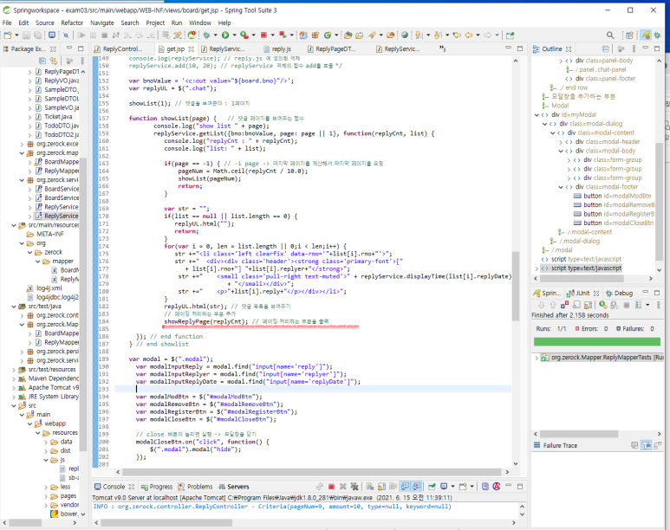Close the get.jsp editor tab
Image resolution: width=670 pixels, height=530 pixels.
pos(192,49)
